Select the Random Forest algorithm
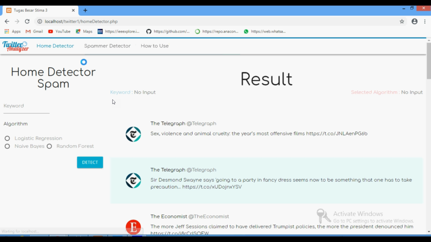 [x=49, y=146]
